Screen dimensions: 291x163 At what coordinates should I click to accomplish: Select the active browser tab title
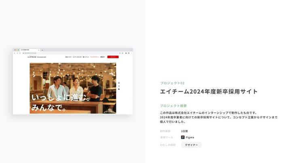25,50
